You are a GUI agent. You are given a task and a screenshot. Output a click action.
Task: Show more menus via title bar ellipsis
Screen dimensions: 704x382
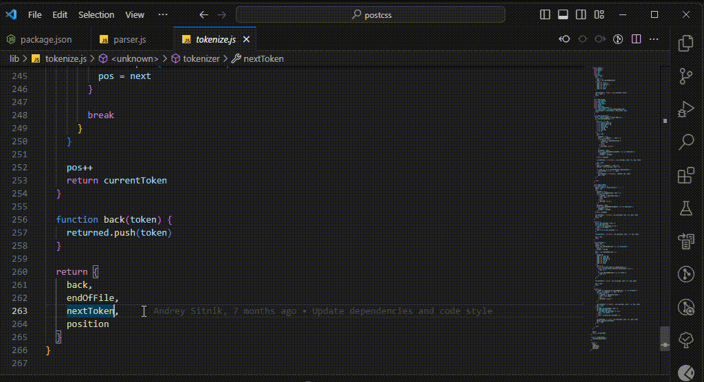click(163, 15)
